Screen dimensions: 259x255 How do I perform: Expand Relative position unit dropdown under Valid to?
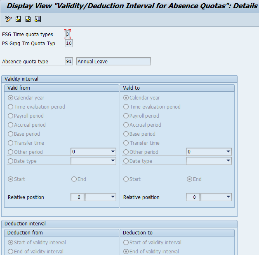pos(228,197)
